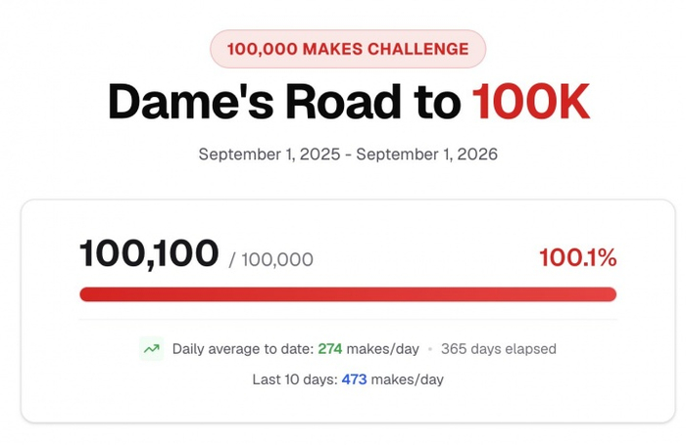
Task: Click the September 1, 2025 date range
Action: tap(348, 155)
